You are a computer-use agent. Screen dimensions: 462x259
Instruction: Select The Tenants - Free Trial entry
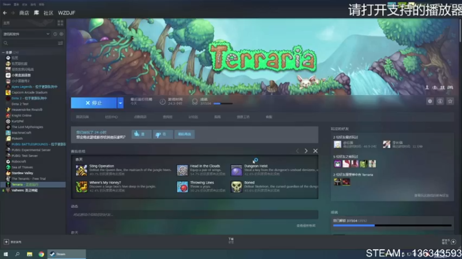point(29,178)
